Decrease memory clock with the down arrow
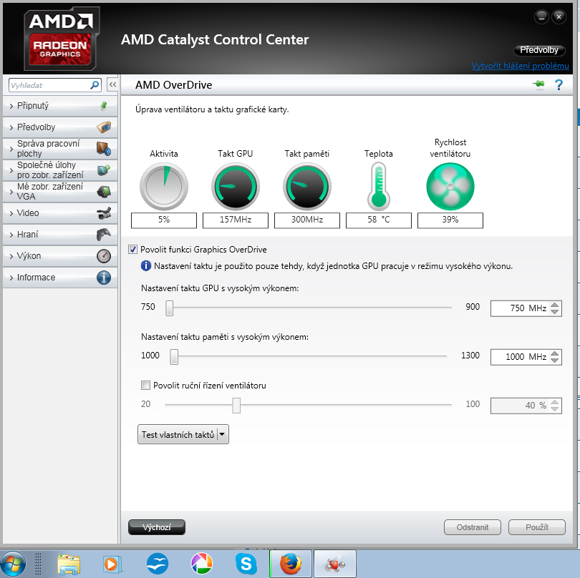The image size is (580, 578). coord(554,361)
